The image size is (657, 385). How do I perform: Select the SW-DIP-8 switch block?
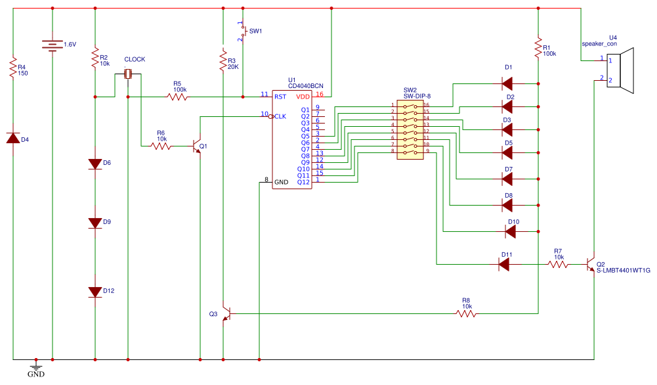(x=410, y=129)
